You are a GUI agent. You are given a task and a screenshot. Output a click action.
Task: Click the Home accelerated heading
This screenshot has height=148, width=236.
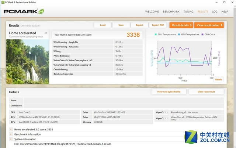tap(22, 33)
